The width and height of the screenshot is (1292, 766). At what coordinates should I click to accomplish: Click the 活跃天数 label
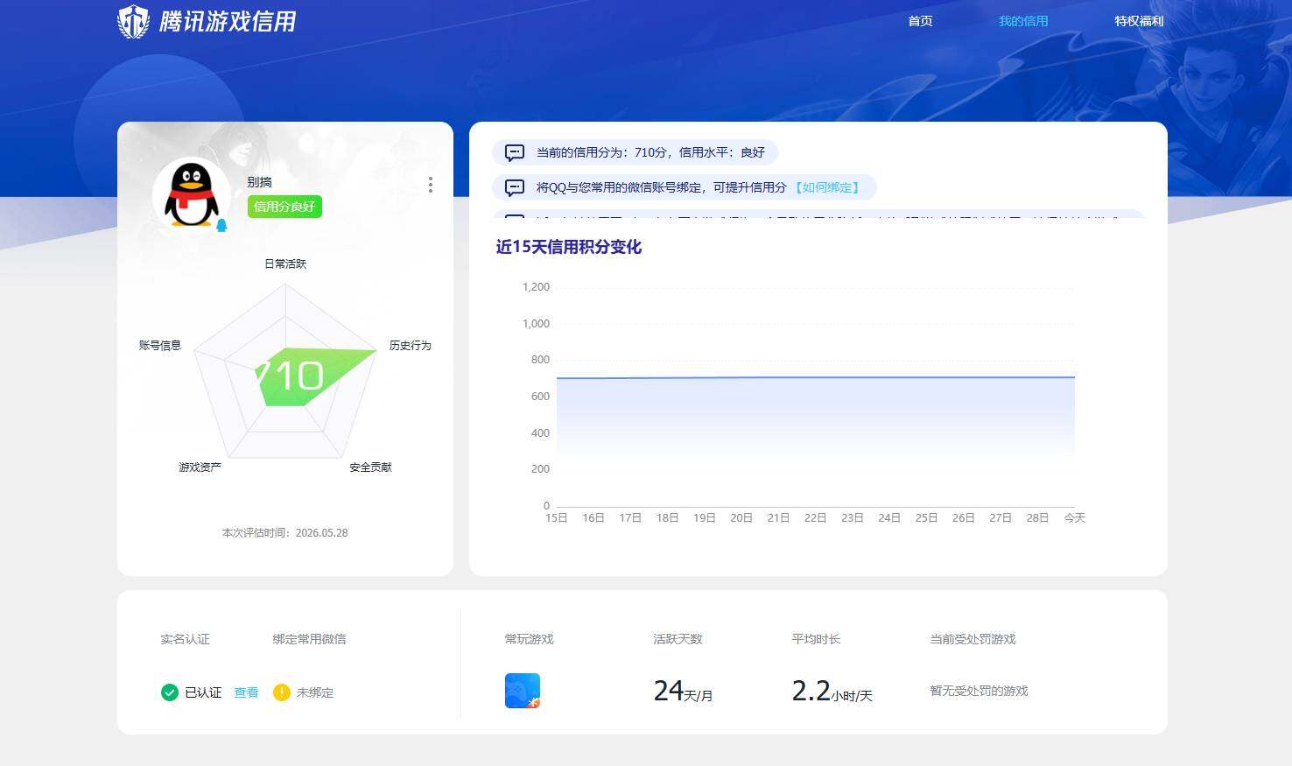pyautogui.click(x=678, y=639)
